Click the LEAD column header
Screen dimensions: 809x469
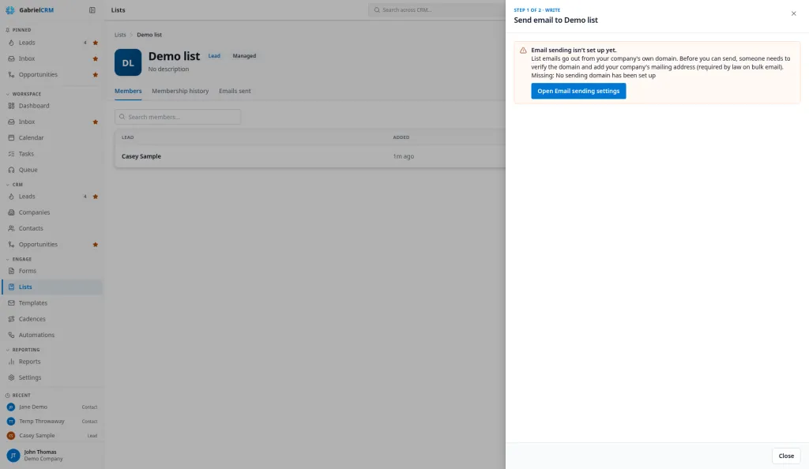pyautogui.click(x=127, y=137)
